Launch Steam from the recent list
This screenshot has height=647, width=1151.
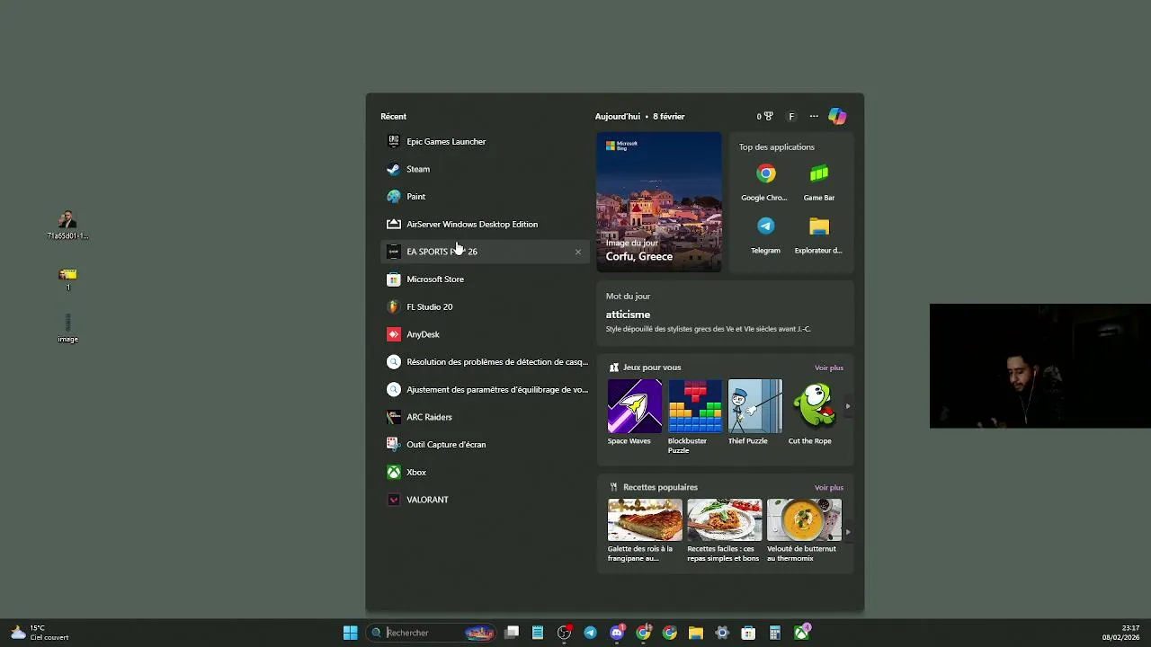click(x=486, y=169)
